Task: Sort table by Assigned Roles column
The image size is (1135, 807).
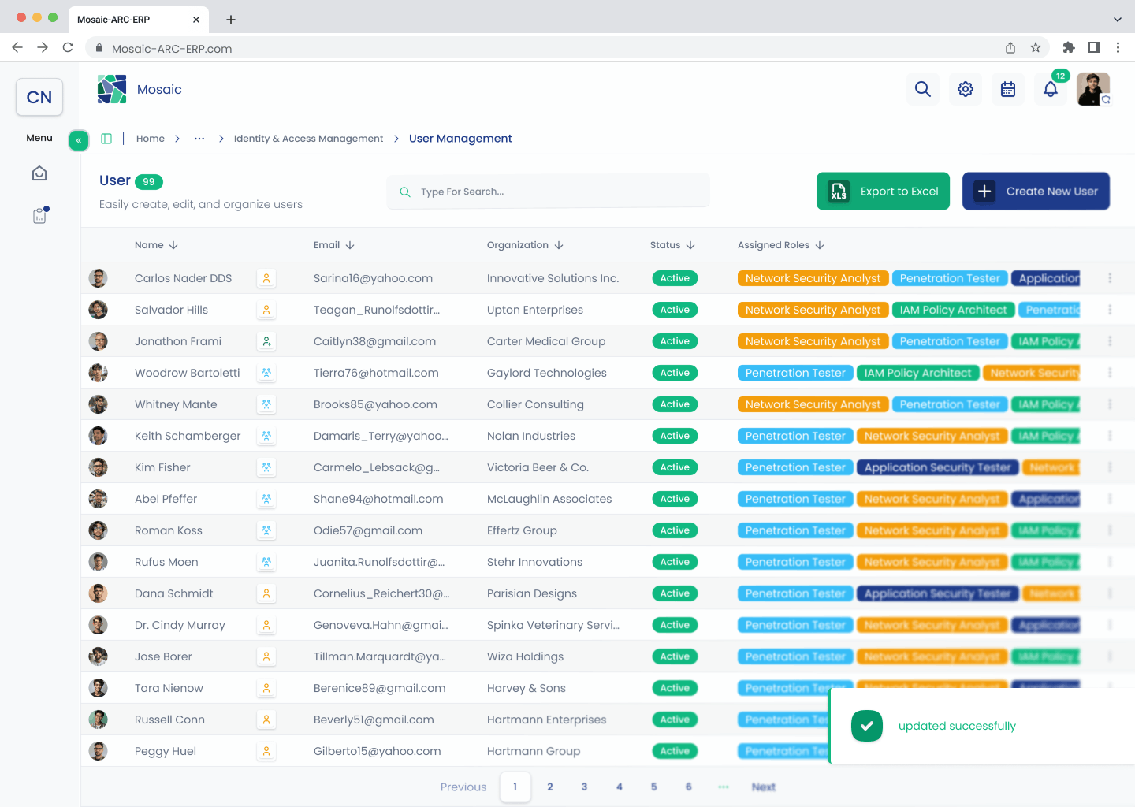Action: pos(781,245)
